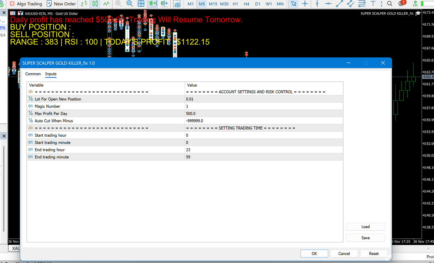Switch chart to candlestick display
This screenshot has width=434, height=263.
click(94, 4)
